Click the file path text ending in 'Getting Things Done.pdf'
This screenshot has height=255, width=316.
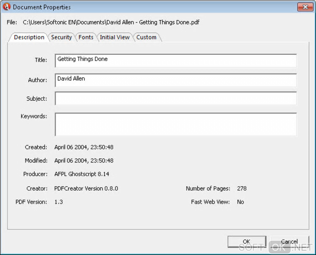pyautogui.click(x=111, y=22)
